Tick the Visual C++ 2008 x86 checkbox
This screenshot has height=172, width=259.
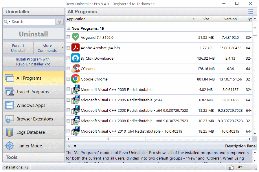[x=68, y=121]
